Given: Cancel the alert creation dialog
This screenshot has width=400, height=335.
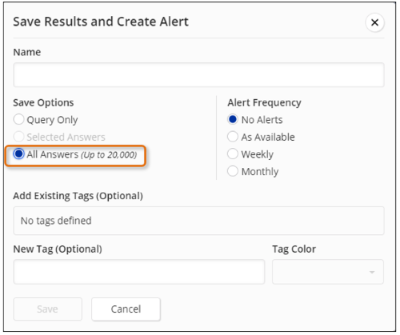Looking at the screenshot, I should point(126,309).
